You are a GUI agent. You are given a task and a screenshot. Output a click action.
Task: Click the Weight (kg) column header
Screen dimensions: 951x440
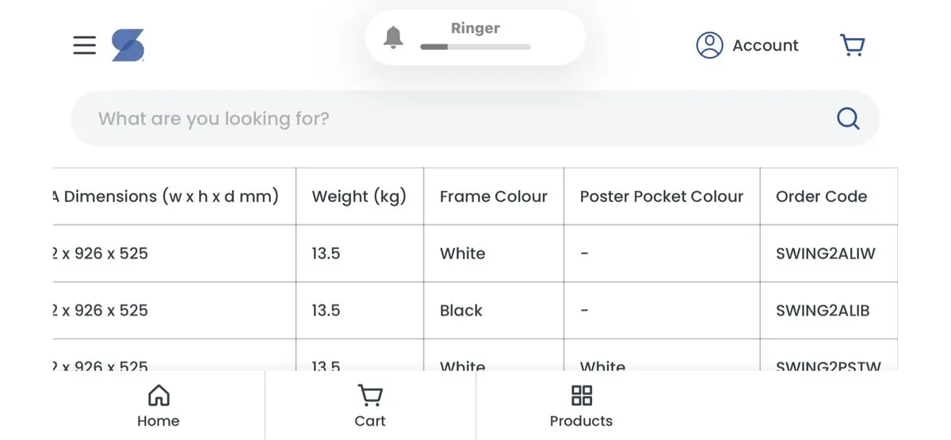click(359, 197)
